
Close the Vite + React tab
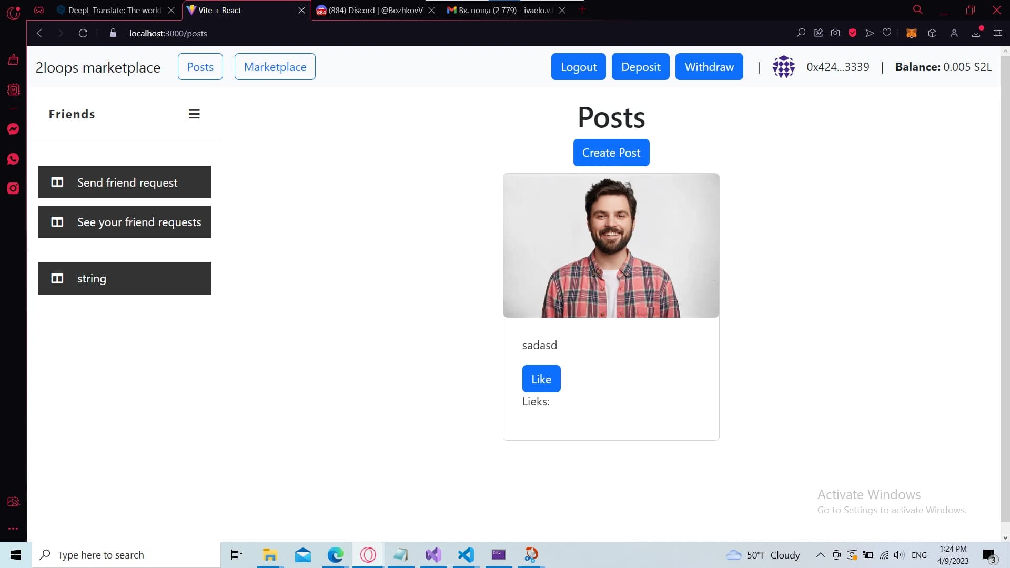tap(301, 10)
